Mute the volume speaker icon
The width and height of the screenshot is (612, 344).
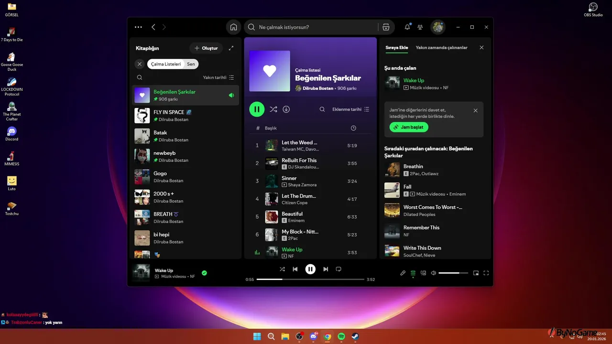tap(433, 273)
